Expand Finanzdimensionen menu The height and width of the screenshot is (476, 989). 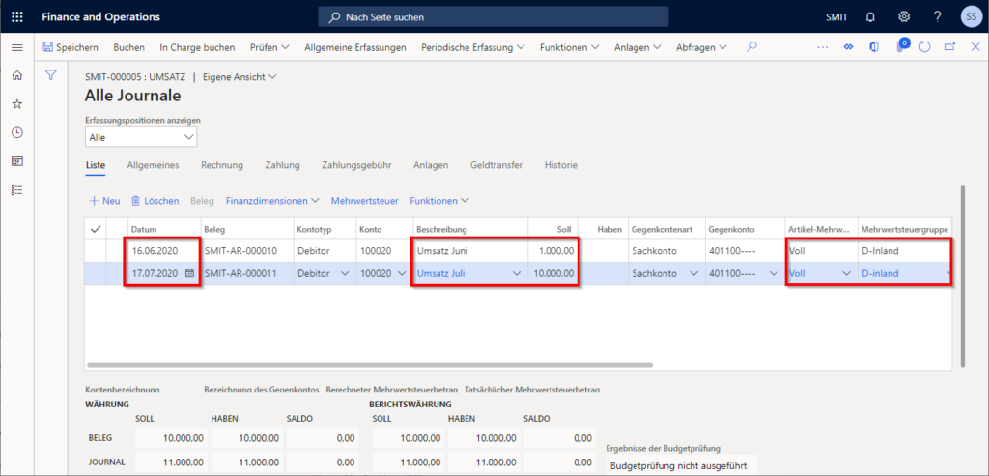coord(271,201)
